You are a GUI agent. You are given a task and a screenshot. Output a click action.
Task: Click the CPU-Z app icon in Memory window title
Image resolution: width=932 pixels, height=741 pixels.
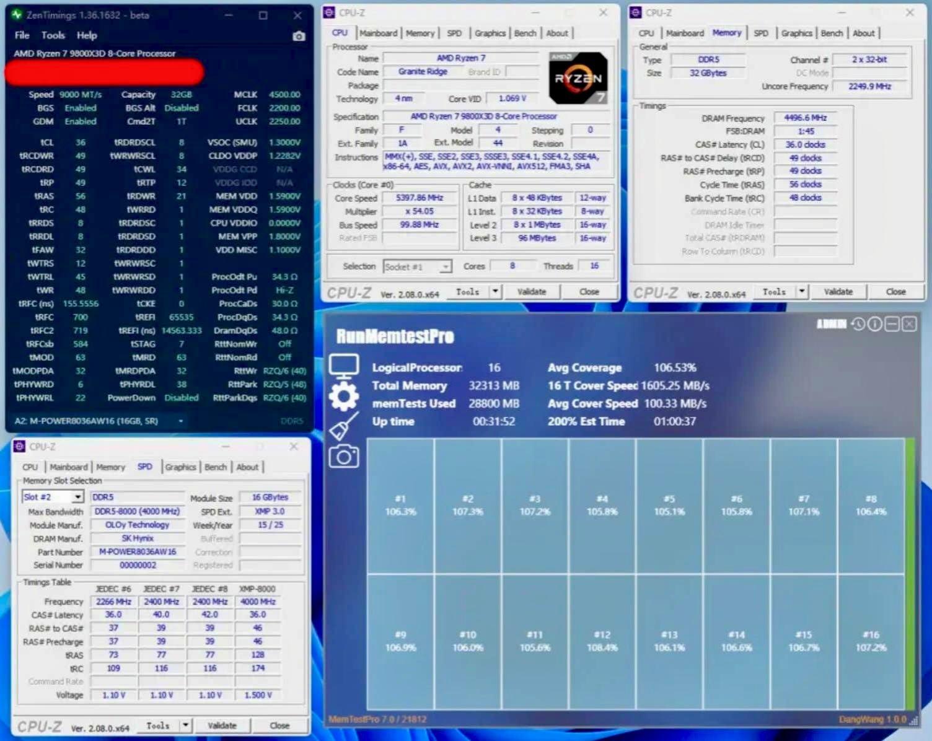point(635,12)
